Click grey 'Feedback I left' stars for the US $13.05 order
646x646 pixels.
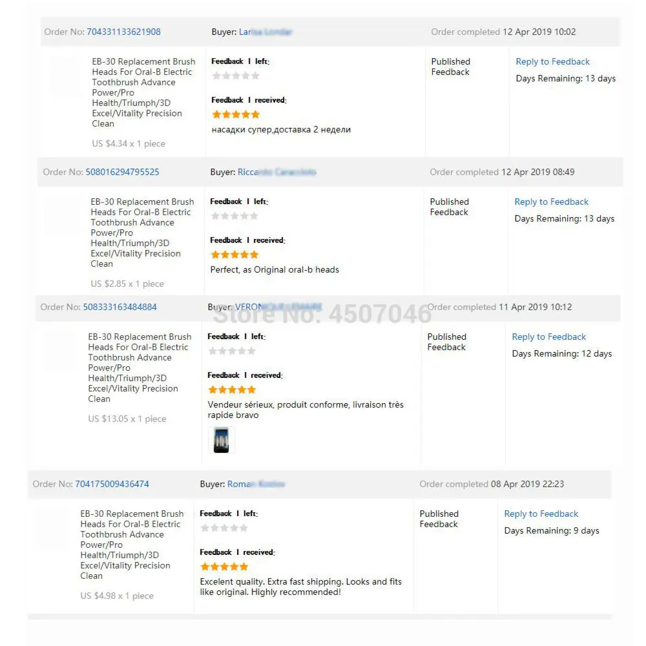[232, 351]
